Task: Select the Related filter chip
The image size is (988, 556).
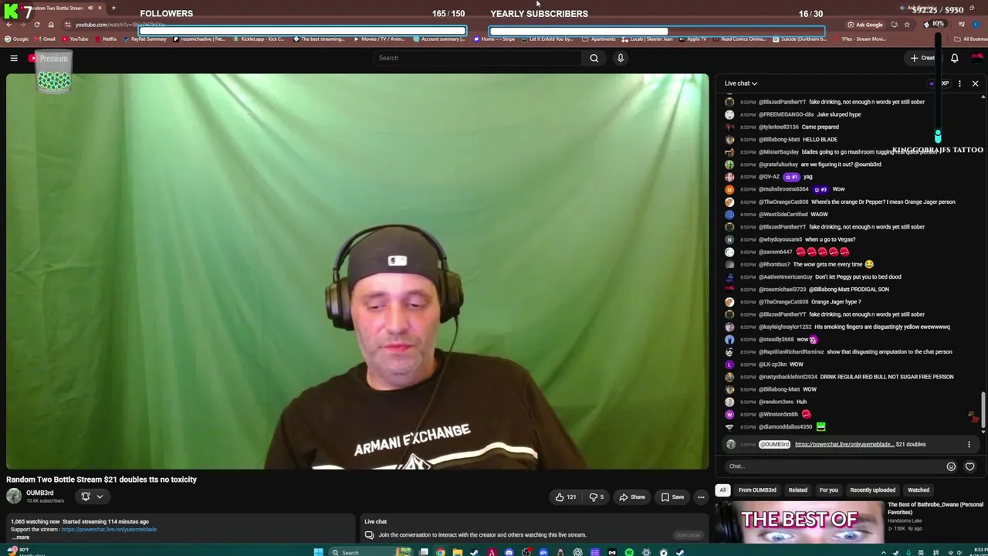Action: (798, 490)
